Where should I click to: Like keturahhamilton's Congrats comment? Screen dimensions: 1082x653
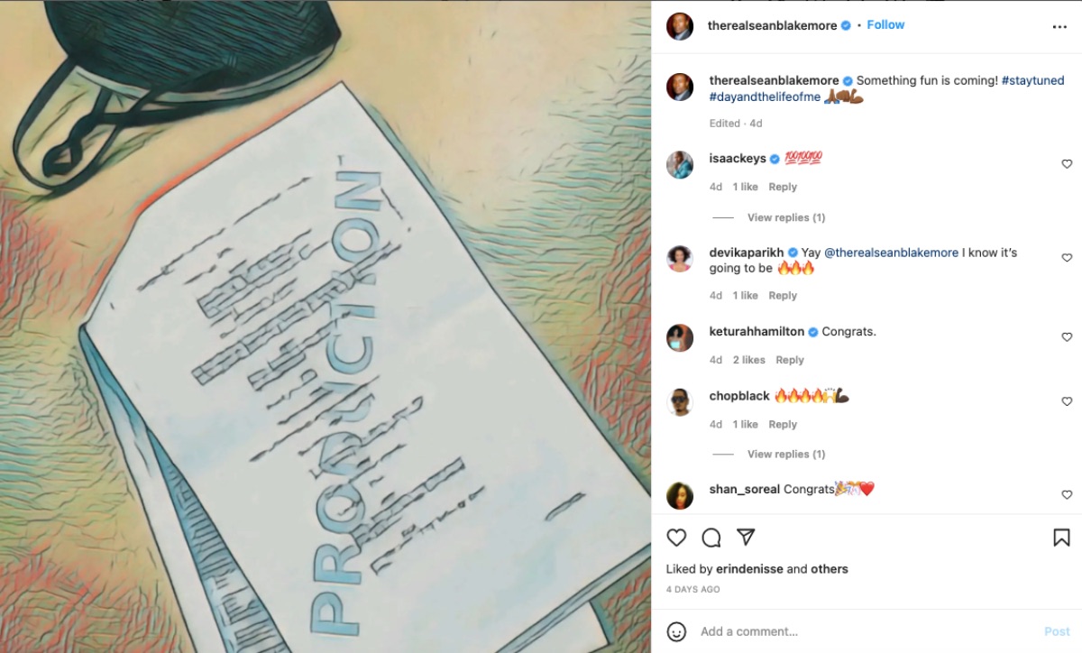click(x=1067, y=337)
